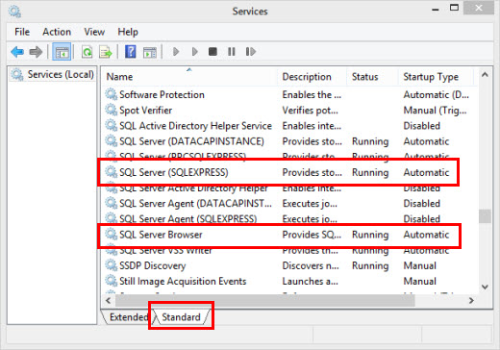Image resolution: width=500 pixels, height=350 pixels.
Task: Open the File menu
Action: [x=22, y=32]
